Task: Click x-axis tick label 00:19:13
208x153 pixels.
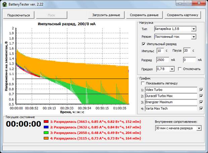Action: pyautogui.click(x=49, y=108)
